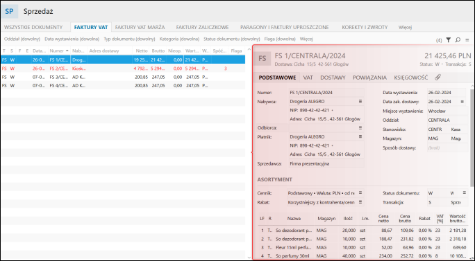Click Więcej next to document tabs
475x261 pixels.
click(x=405, y=27)
